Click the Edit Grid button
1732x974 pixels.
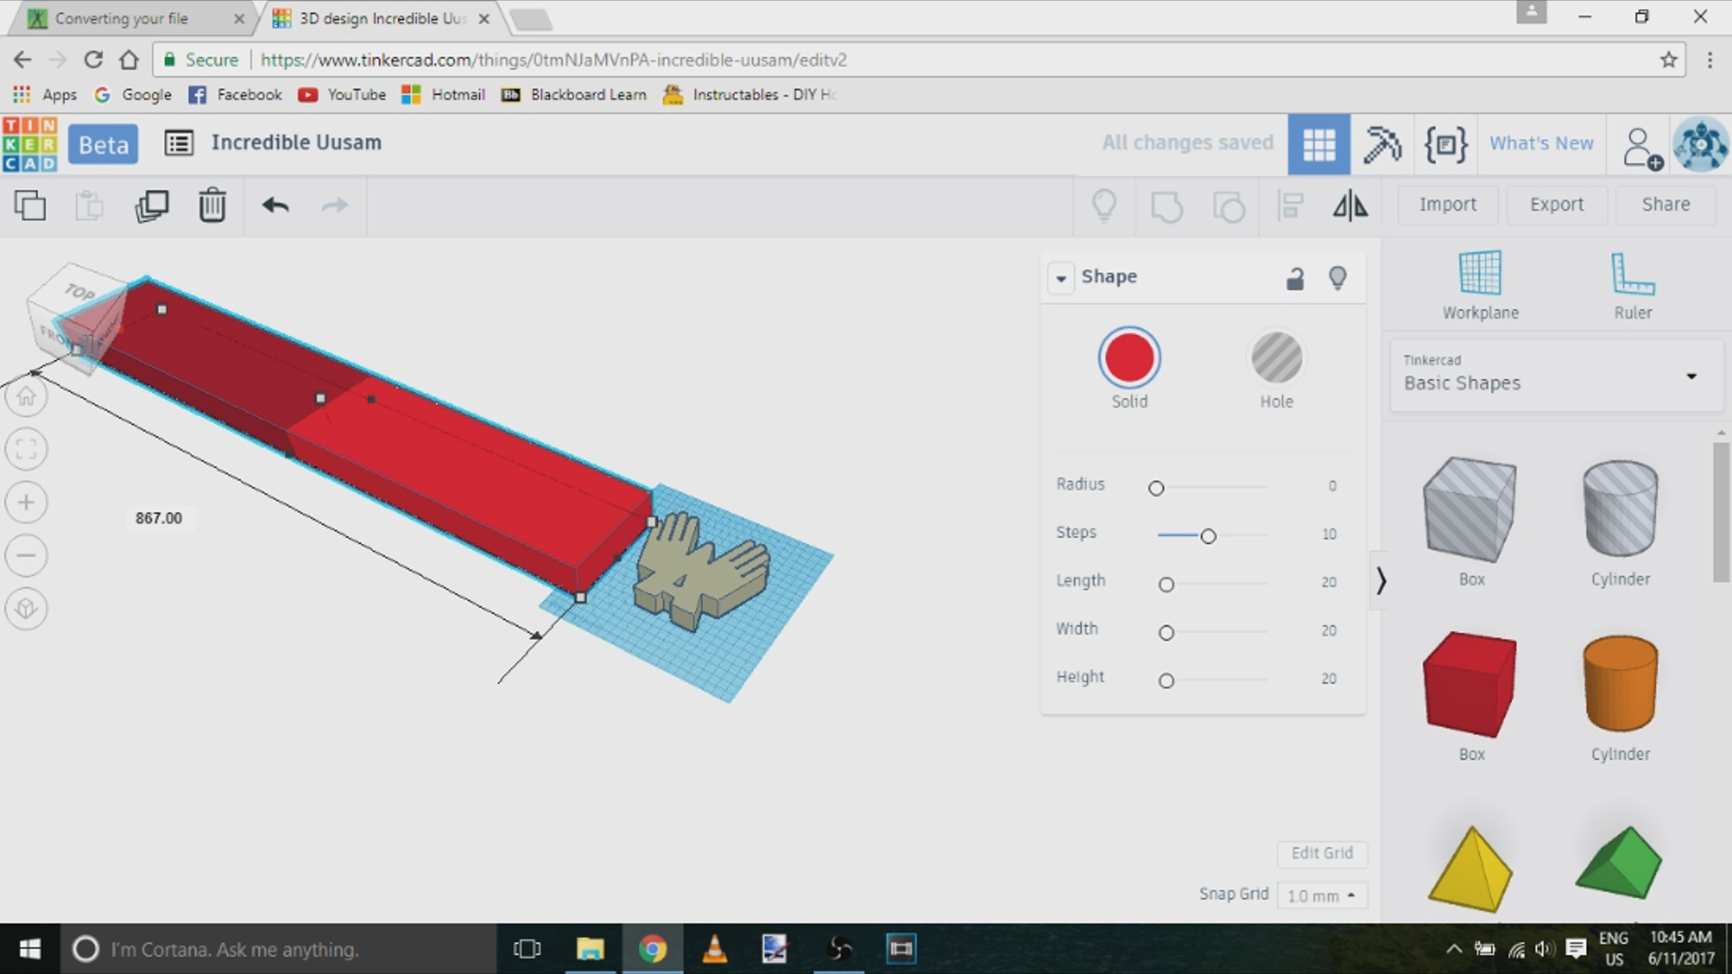pyautogui.click(x=1322, y=853)
